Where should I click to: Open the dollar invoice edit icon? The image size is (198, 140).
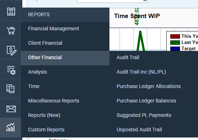(x=12, y=51)
